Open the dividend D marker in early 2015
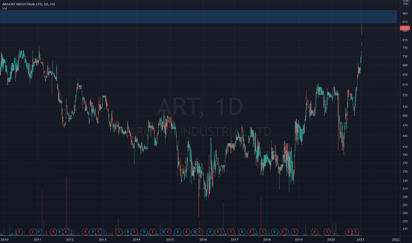This screenshot has width=412, height=243. tap(178, 232)
